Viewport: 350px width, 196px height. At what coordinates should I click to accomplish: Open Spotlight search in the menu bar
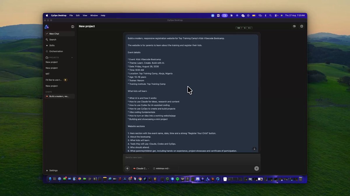point(270,15)
